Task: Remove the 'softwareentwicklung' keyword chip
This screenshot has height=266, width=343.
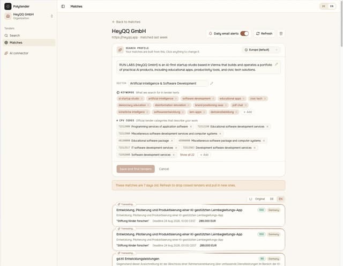Action: pyautogui.click(x=183, y=112)
